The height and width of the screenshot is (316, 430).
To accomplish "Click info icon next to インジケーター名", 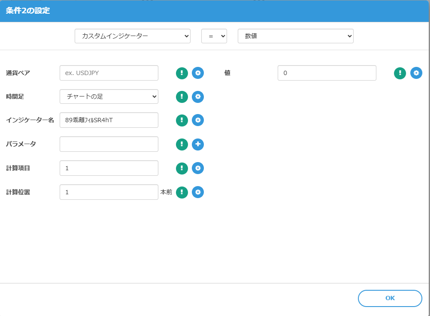I will coord(182,120).
